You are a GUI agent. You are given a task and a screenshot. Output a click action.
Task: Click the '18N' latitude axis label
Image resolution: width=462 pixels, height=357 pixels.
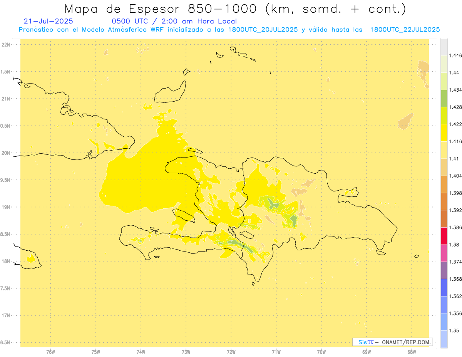(x=7, y=261)
